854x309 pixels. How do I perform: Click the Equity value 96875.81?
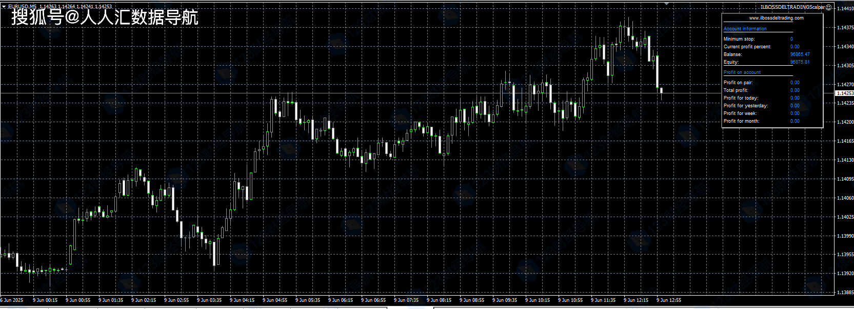coord(800,62)
